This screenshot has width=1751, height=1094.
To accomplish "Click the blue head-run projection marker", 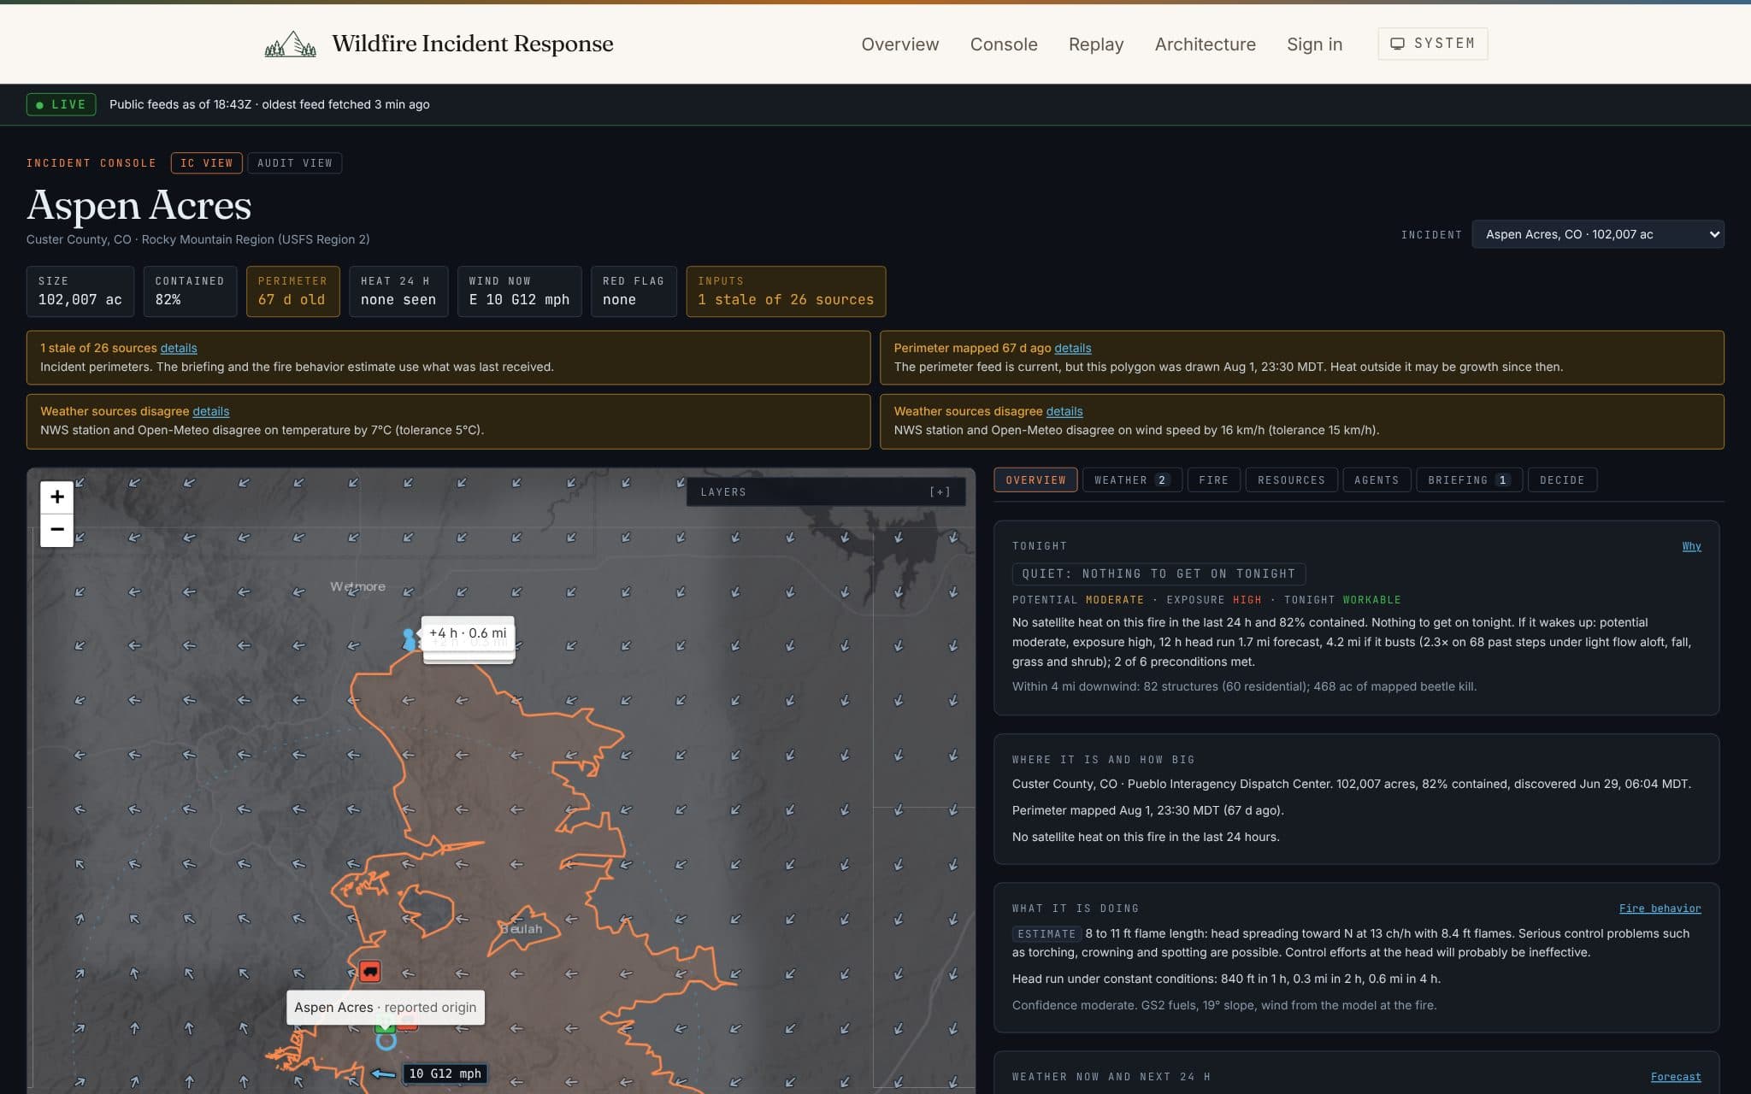I will tap(410, 638).
